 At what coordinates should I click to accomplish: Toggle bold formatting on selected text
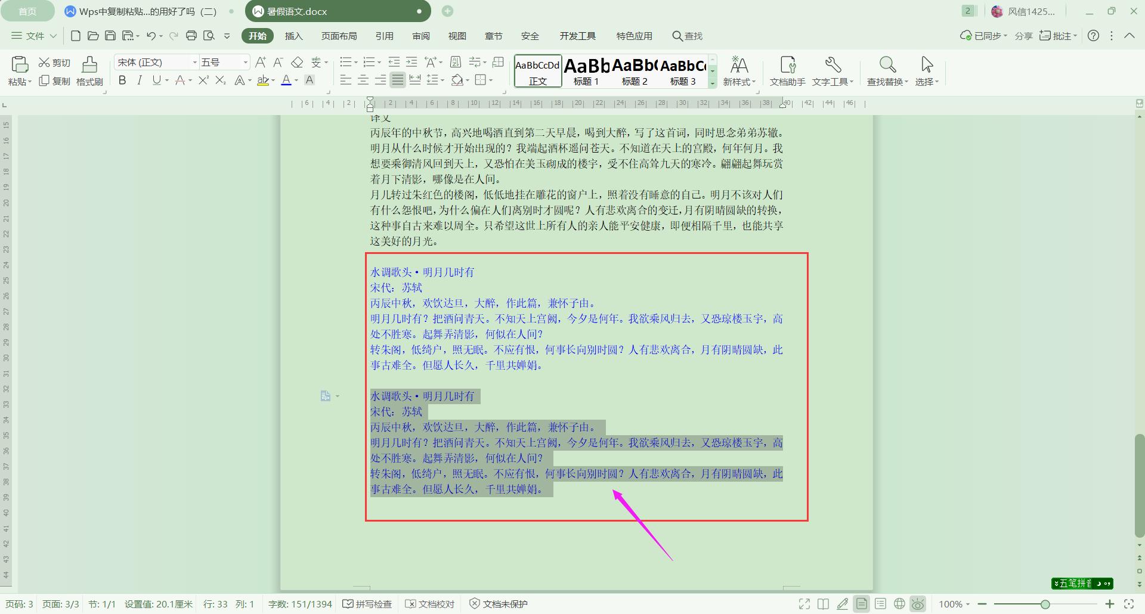[122, 80]
